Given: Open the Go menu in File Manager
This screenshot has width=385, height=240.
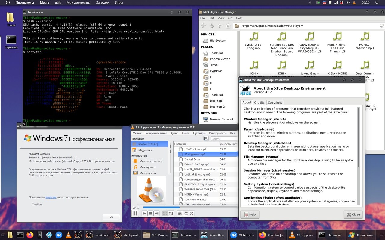Looking at the screenshot, I should pyautogui.click(x=230, y=18).
